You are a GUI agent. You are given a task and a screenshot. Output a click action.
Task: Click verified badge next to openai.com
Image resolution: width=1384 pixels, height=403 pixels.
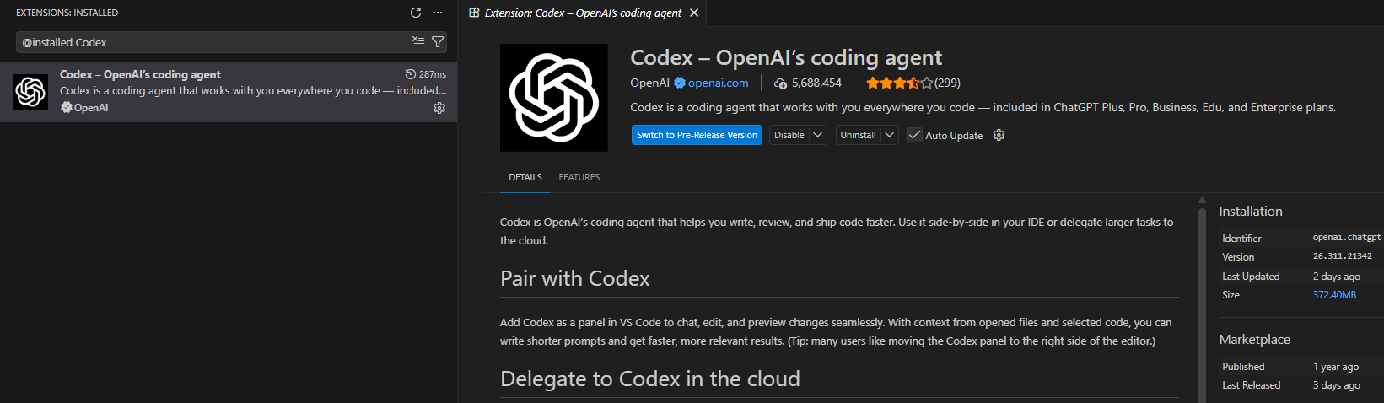(x=680, y=83)
